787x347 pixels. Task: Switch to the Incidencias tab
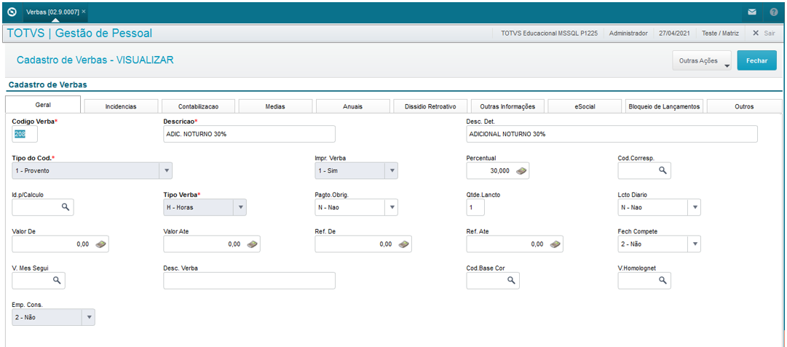pos(121,106)
